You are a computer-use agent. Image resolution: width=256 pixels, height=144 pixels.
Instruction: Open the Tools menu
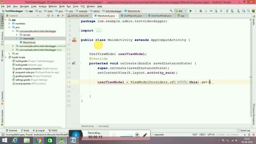tap(76, 6)
